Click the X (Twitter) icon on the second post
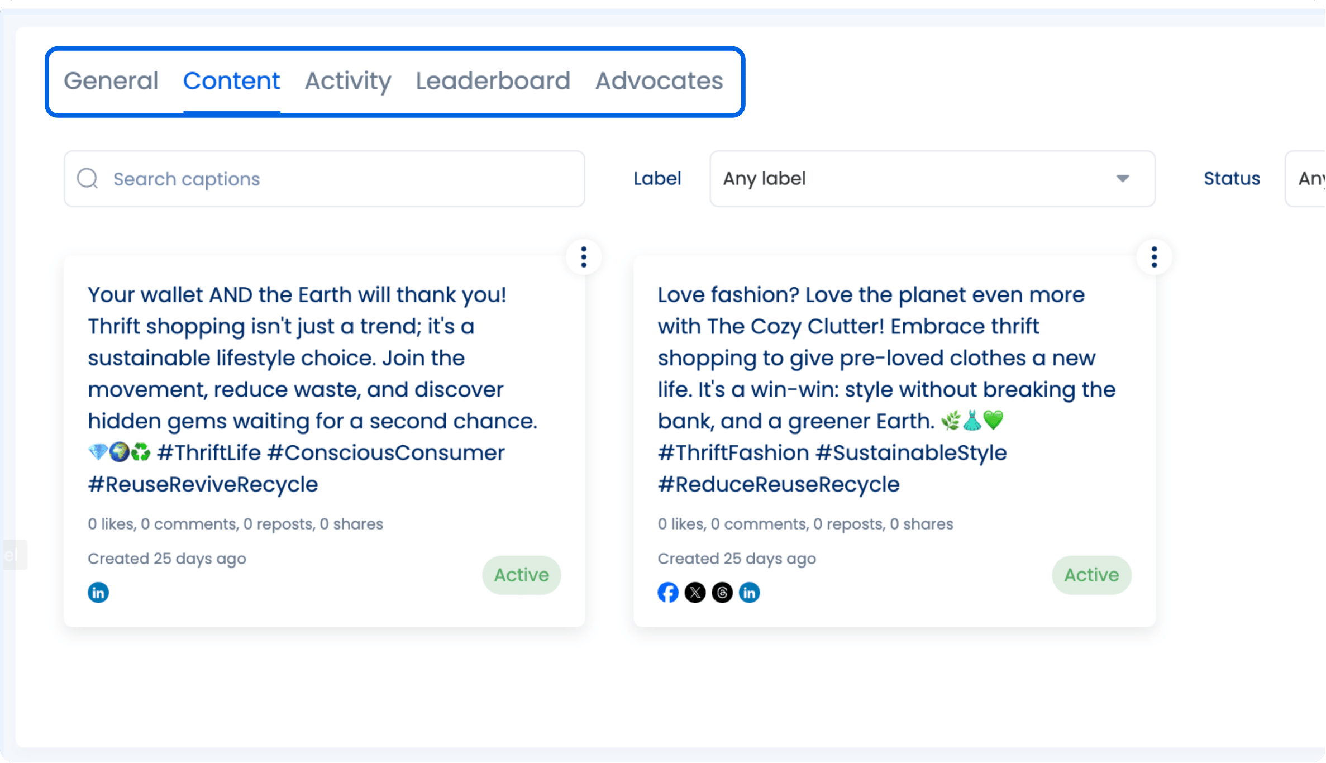 tap(695, 592)
